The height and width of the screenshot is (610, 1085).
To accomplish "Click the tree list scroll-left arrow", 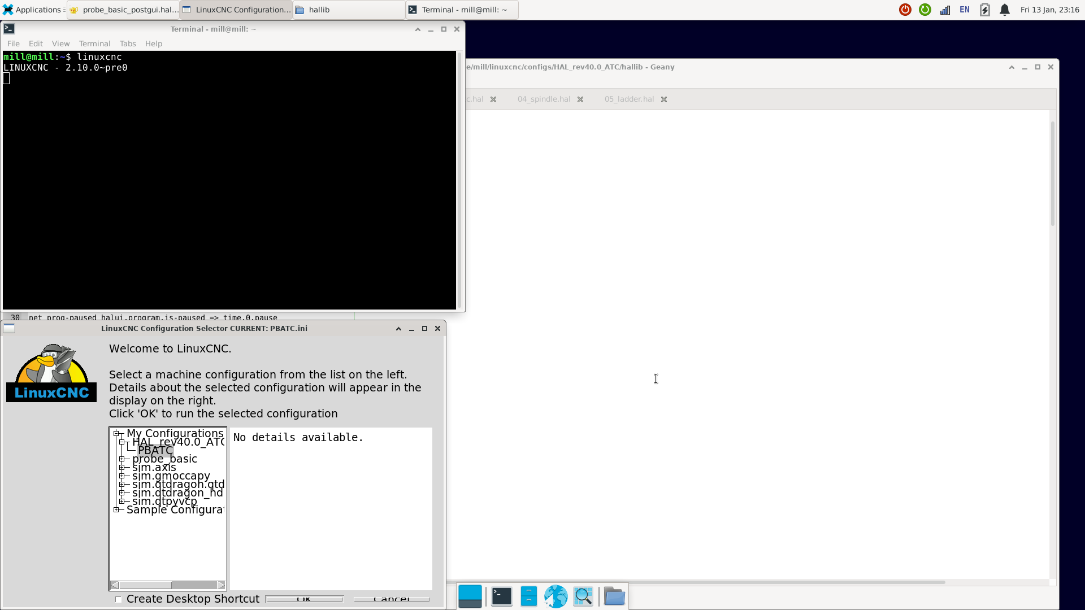I will pos(115,585).
